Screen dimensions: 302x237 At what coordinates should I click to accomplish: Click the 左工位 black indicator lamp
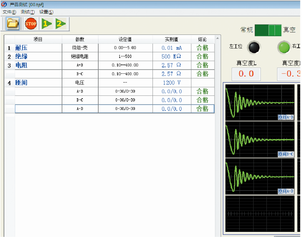[x=253, y=47]
